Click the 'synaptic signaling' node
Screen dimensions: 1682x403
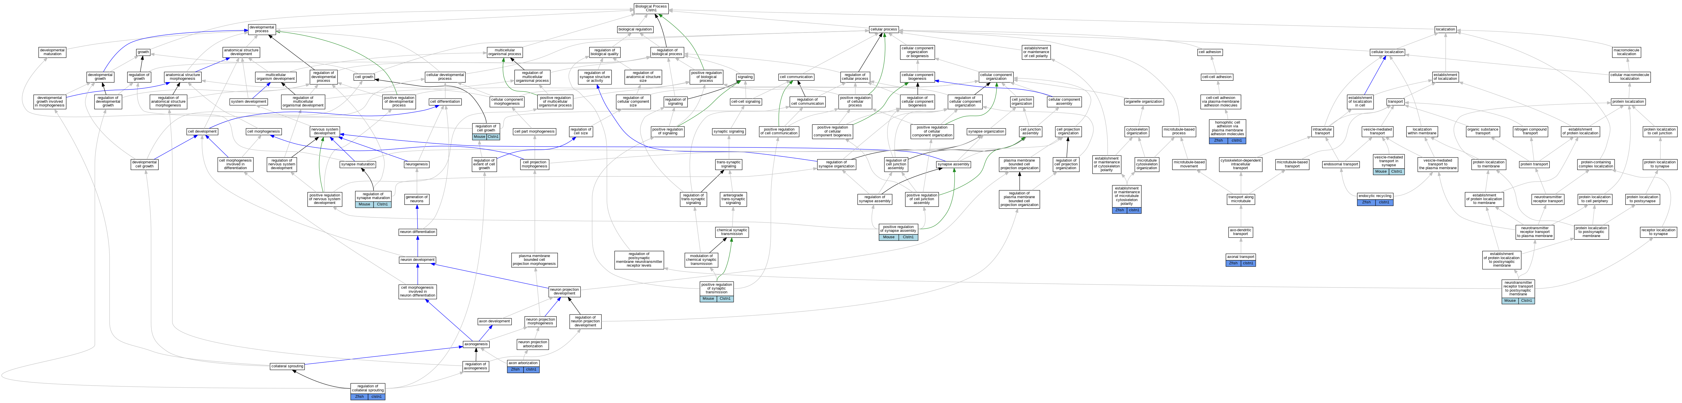[729, 132]
